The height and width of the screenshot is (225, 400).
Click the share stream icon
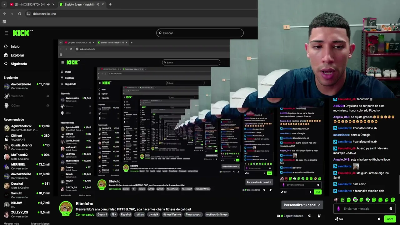pos(309,216)
